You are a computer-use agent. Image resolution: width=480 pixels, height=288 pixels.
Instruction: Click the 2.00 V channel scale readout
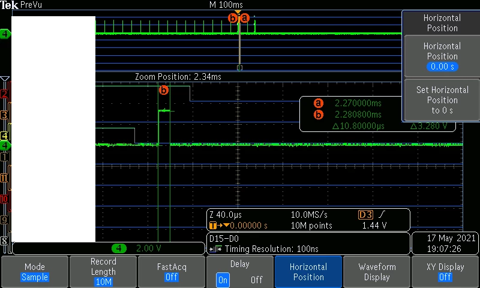(148, 248)
